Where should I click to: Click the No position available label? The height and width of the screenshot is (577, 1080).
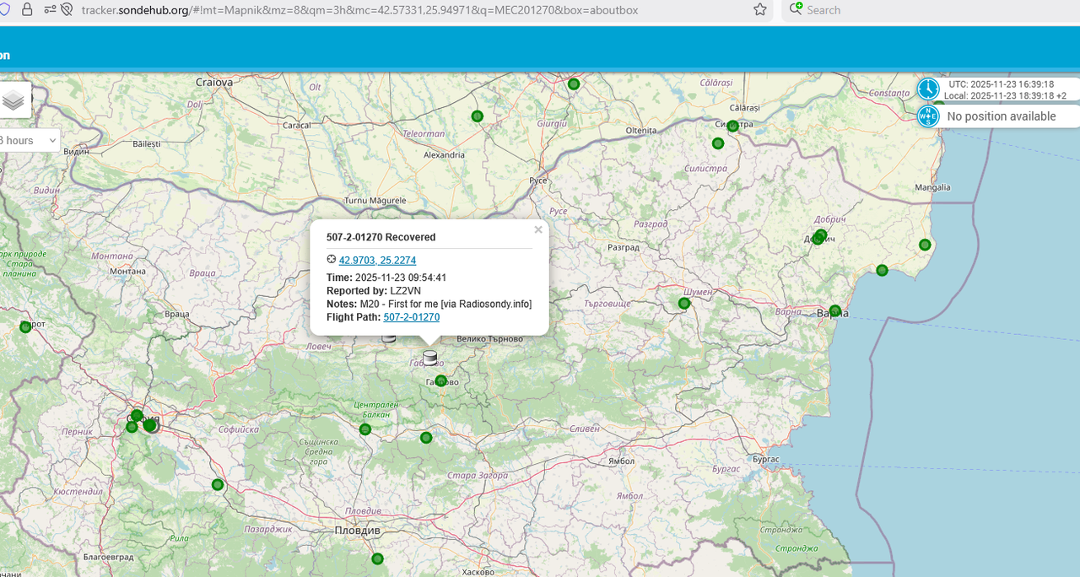point(1002,116)
